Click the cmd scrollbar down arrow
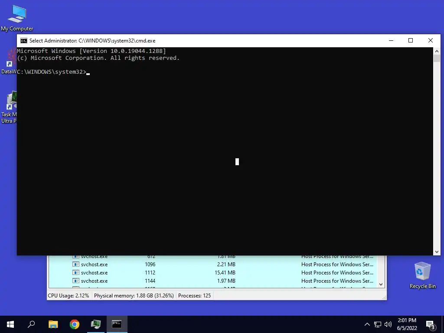The width and height of the screenshot is (444, 333). click(437, 252)
